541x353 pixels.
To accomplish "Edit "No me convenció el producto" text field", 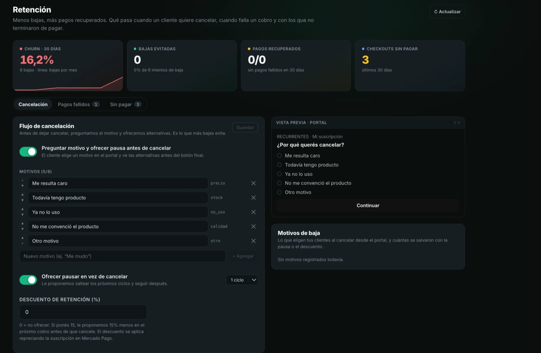I will click(x=118, y=227).
